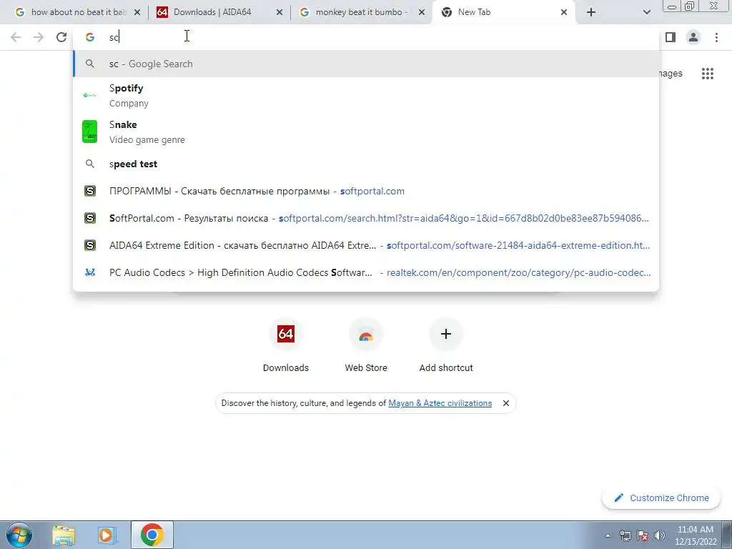The image size is (732, 549).
Task: Open the side panel icon
Action: tap(671, 37)
